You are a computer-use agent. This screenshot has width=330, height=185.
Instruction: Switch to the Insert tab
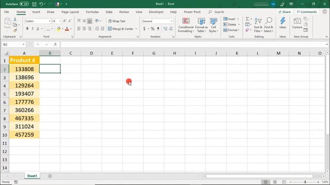point(36,12)
